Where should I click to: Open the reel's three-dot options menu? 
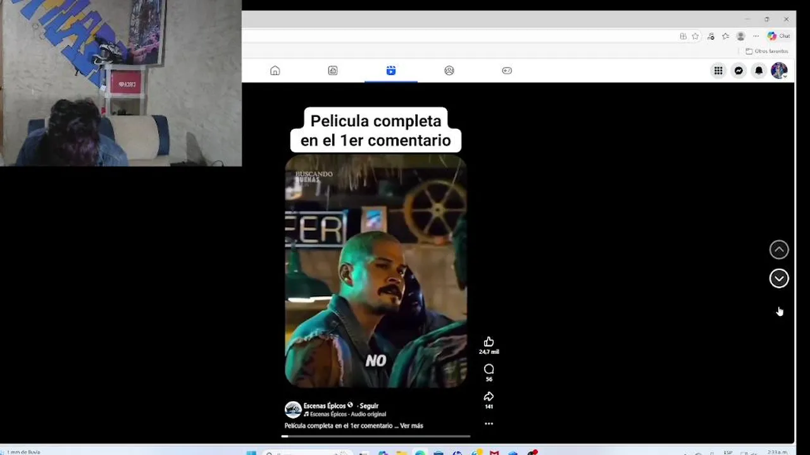point(489,424)
